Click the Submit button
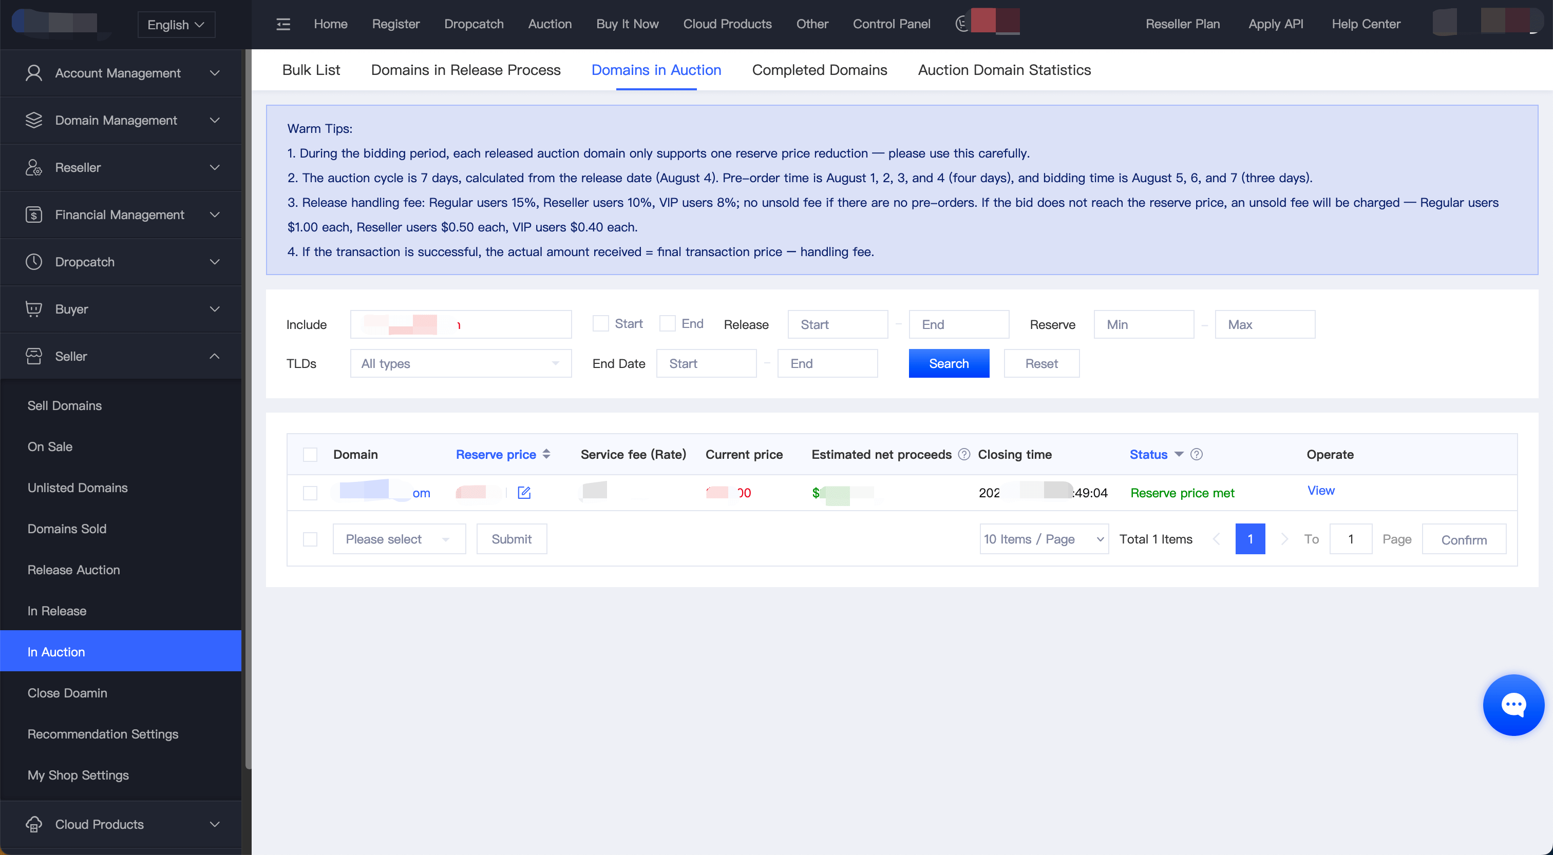The image size is (1553, 855). click(x=511, y=539)
